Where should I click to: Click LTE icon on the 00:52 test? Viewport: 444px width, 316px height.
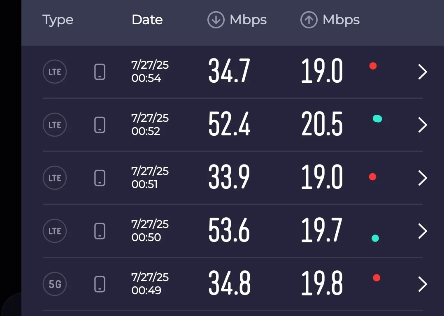click(x=55, y=125)
